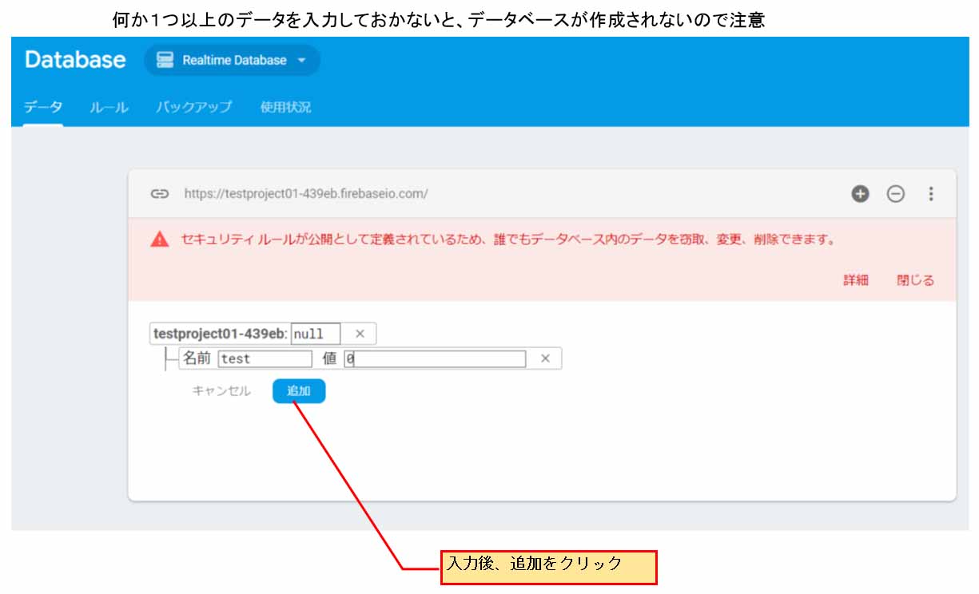Delete the test row with its X icon
Screen dimensions: 979x594
point(545,358)
